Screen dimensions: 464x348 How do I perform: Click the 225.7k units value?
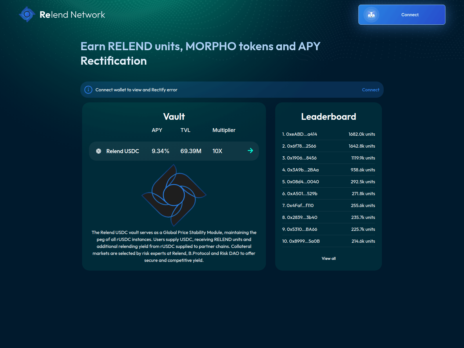point(363,229)
